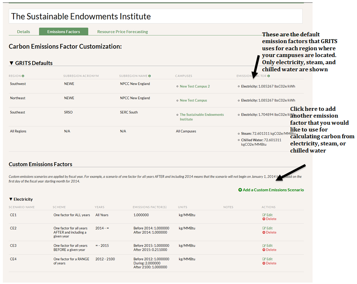Select the All Regions cell
357x284 pixels.
tap(18, 131)
